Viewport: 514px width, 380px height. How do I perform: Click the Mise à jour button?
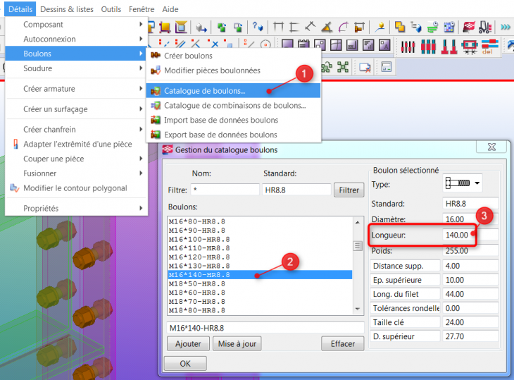237,344
